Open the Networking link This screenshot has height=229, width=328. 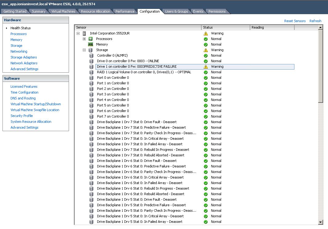click(19, 51)
